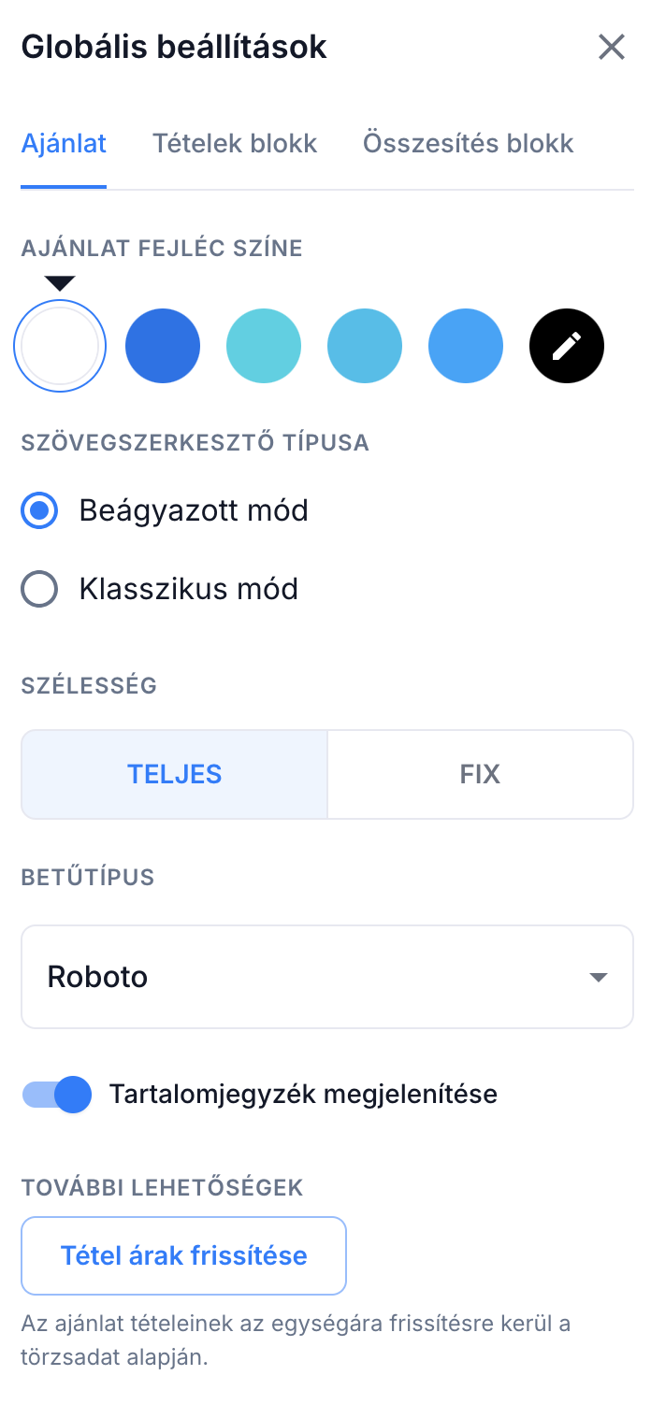Choose the bright blue header color swatch
This screenshot has width=651, height=1404.
(x=466, y=347)
